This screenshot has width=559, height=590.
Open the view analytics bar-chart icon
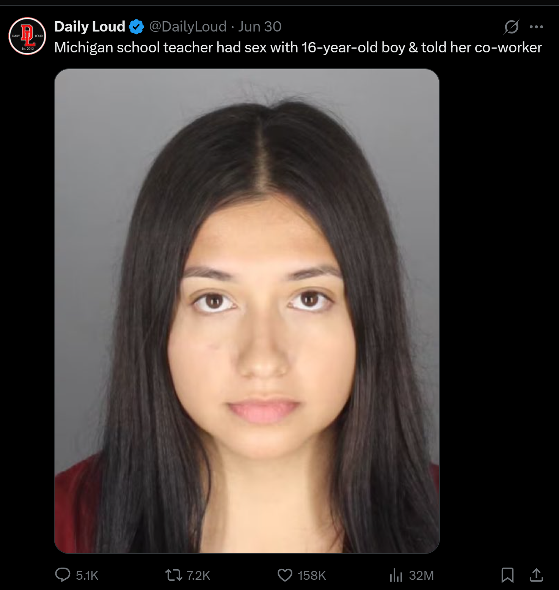click(396, 575)
